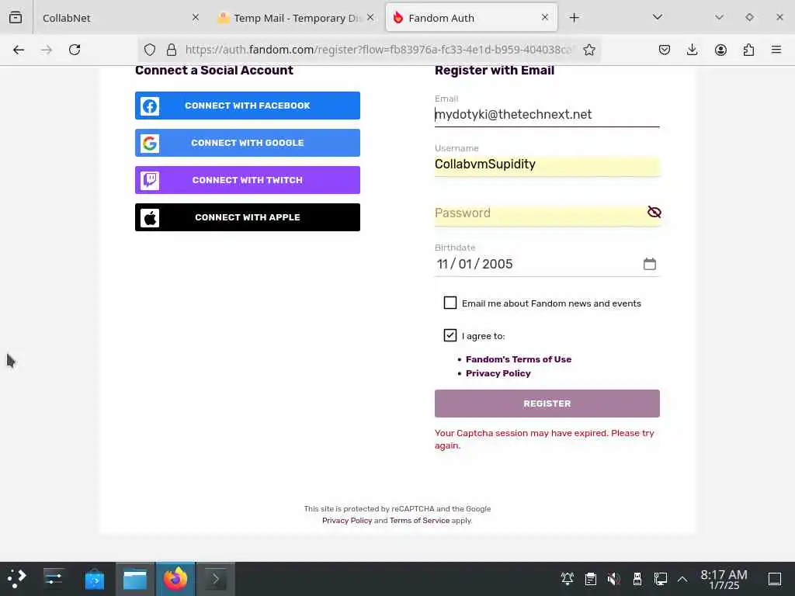This screenshot has width=795, height=596.
Task: Open file manager from the taskbar
Action: click(135, 579)
